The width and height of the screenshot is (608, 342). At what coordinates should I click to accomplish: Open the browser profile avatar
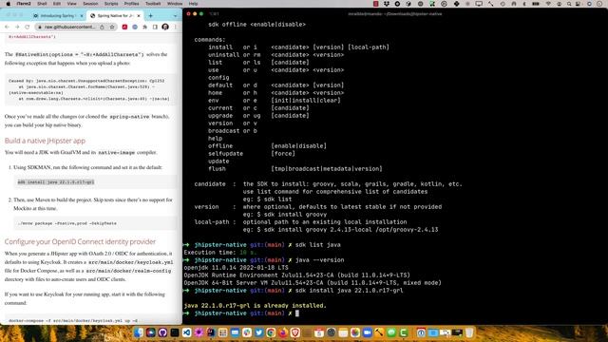click(165, 27)
